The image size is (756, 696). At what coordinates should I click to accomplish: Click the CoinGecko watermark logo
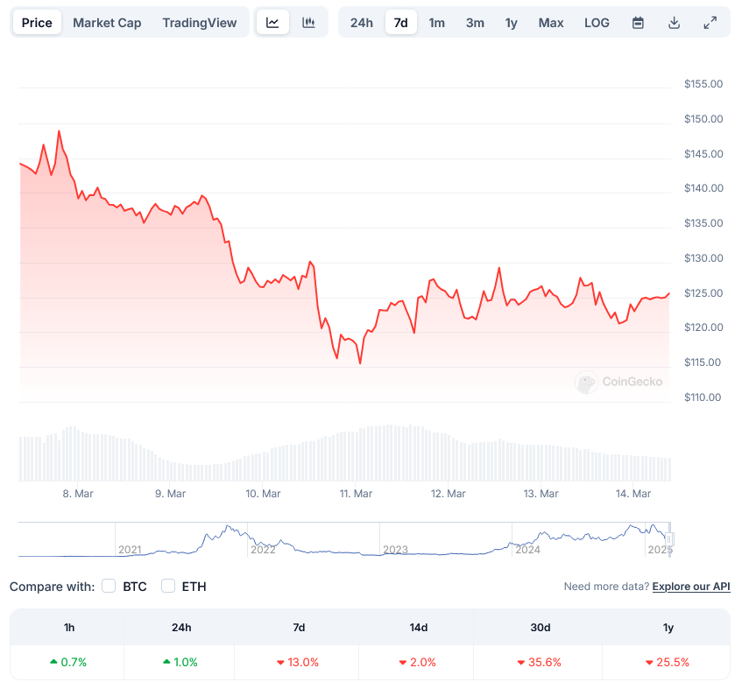tap(619, 383)
